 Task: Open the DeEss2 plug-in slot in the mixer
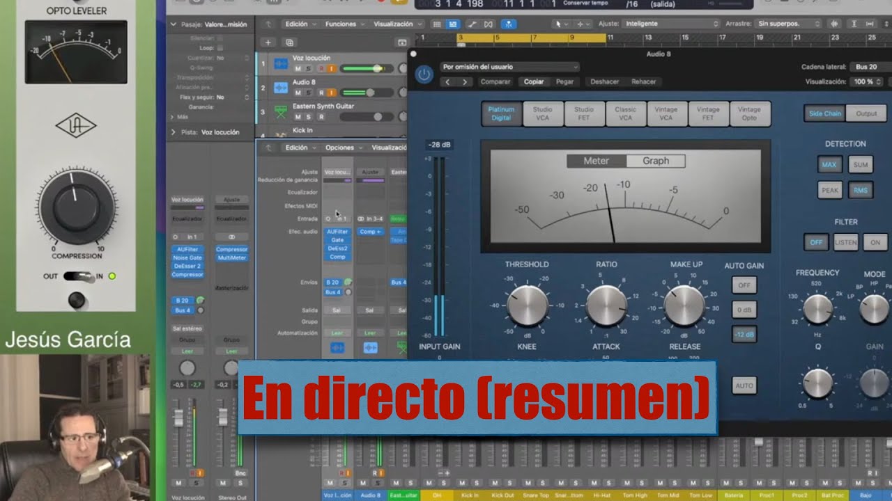(337, 248)
